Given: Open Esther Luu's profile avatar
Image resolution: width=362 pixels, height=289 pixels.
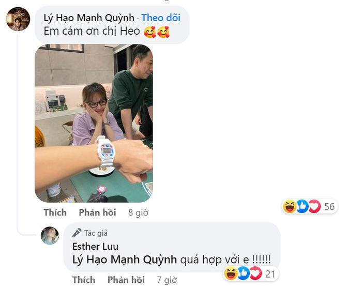Looking at the screenshot, I should [50, 235].
